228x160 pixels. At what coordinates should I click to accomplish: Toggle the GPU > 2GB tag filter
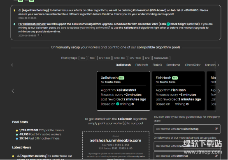pos(105,58)
